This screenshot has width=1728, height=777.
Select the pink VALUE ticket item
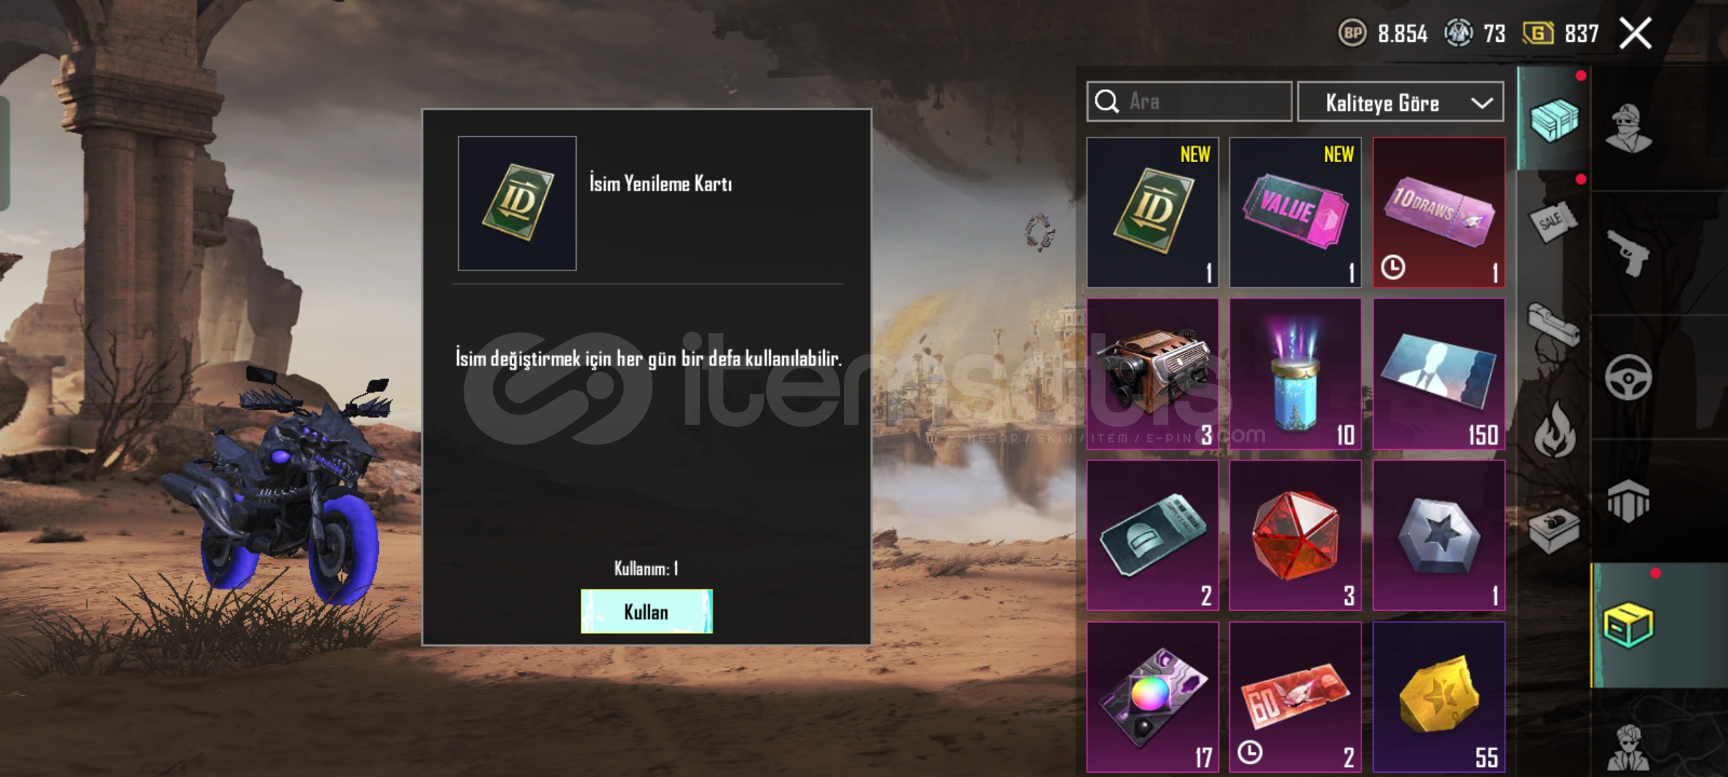pos(1295,212)
